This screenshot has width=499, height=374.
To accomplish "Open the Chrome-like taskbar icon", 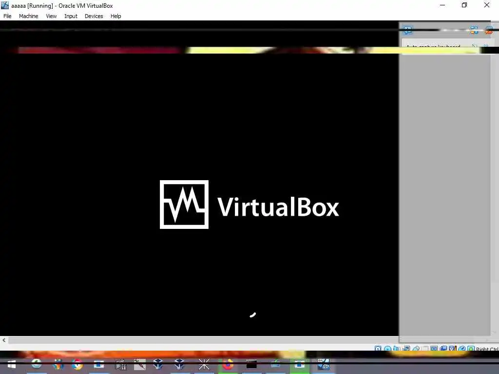I will pyautogui.click(x=77, y=364).
